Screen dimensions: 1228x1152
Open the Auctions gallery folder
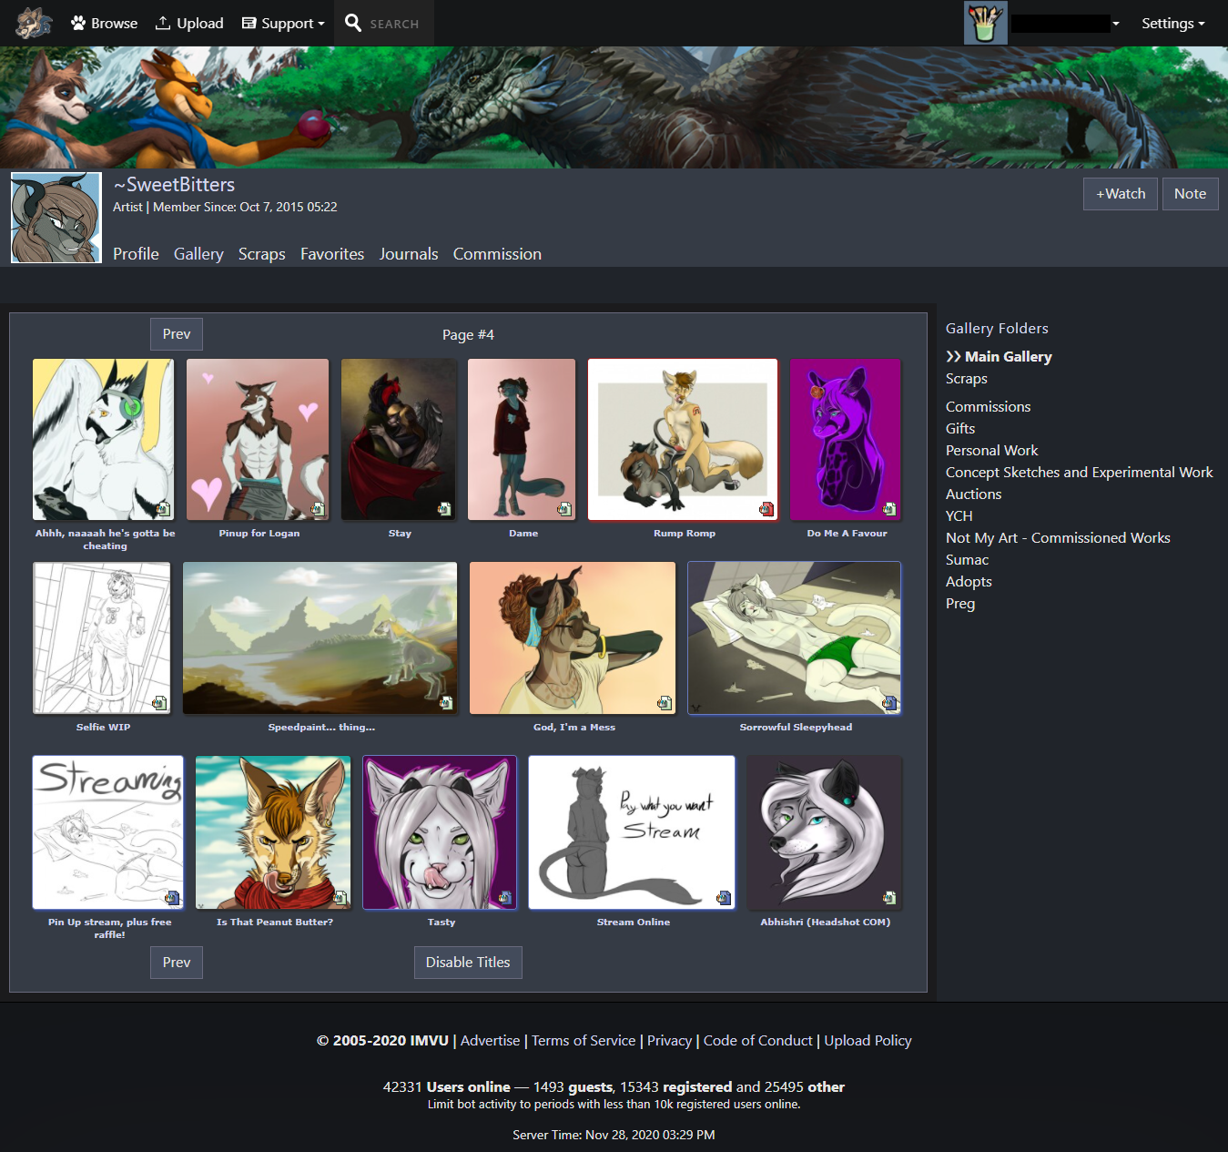click(974, 494)
